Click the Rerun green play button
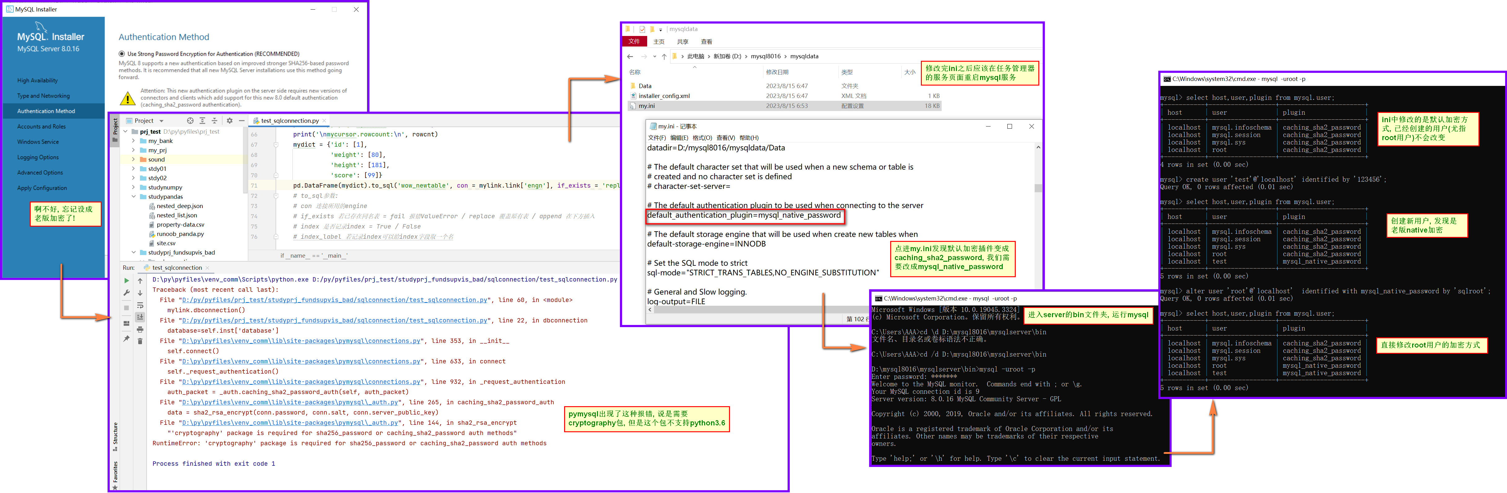 126,281
